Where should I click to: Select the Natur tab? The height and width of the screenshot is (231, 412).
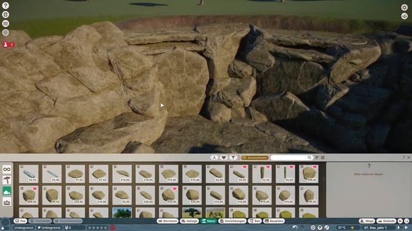(209, 221)
